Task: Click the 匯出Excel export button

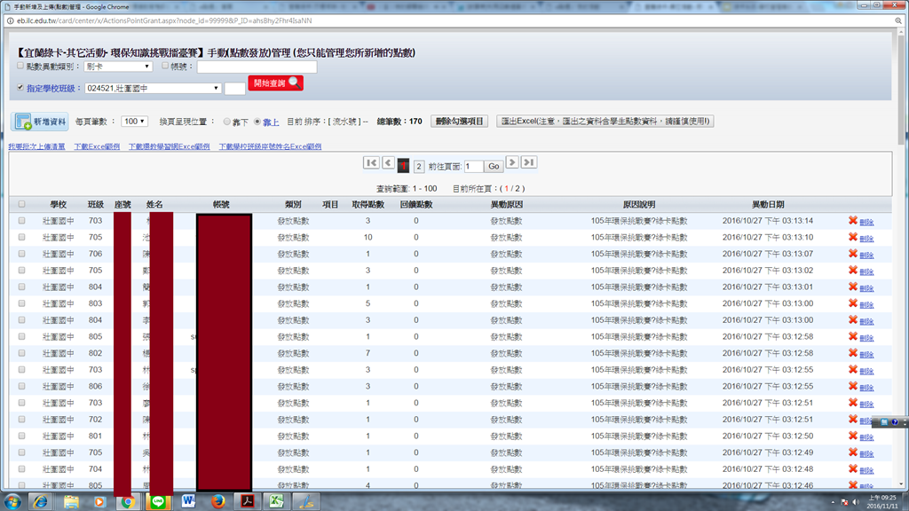Action: 605,121
